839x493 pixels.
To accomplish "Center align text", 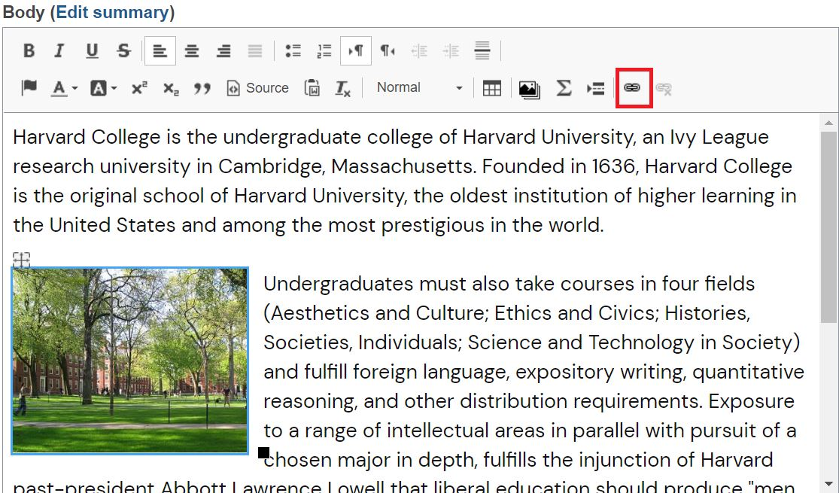I will (192, 51).
